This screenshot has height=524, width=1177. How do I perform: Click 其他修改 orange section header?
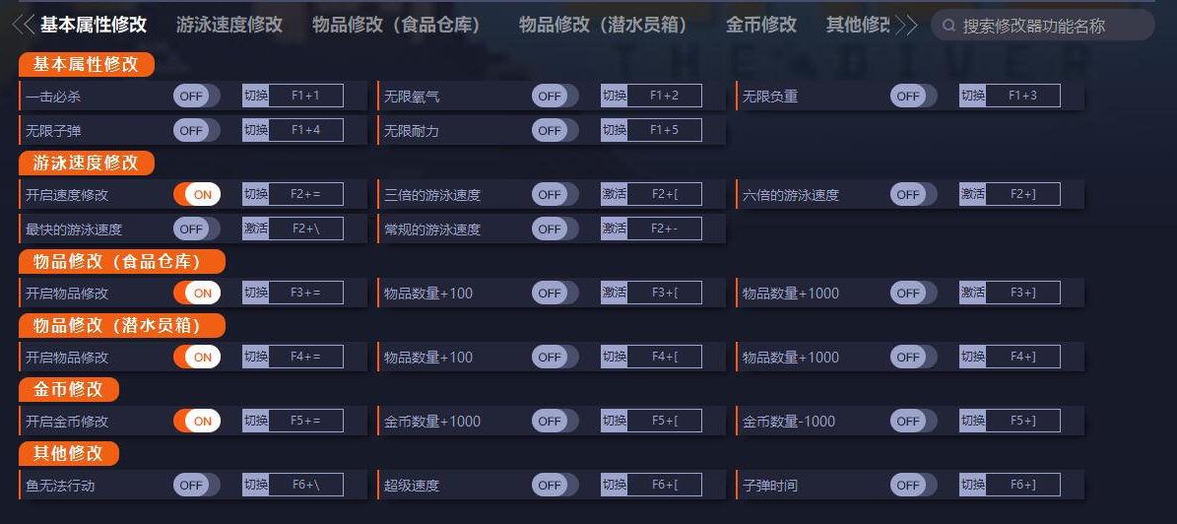tap(68, 453)
